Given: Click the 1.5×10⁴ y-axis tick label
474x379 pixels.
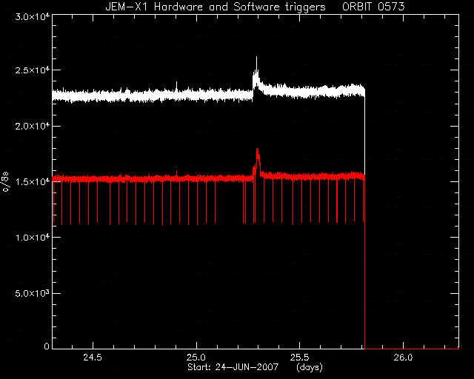Looking at the screenshot, I should pyautogui.click(x=33, y=181).
